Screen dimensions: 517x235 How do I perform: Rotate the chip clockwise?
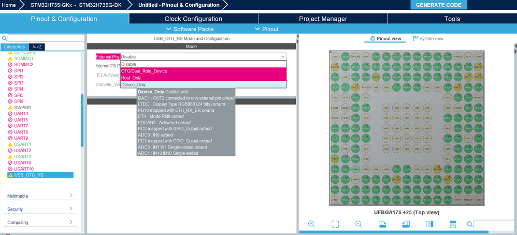click(382, 224)
